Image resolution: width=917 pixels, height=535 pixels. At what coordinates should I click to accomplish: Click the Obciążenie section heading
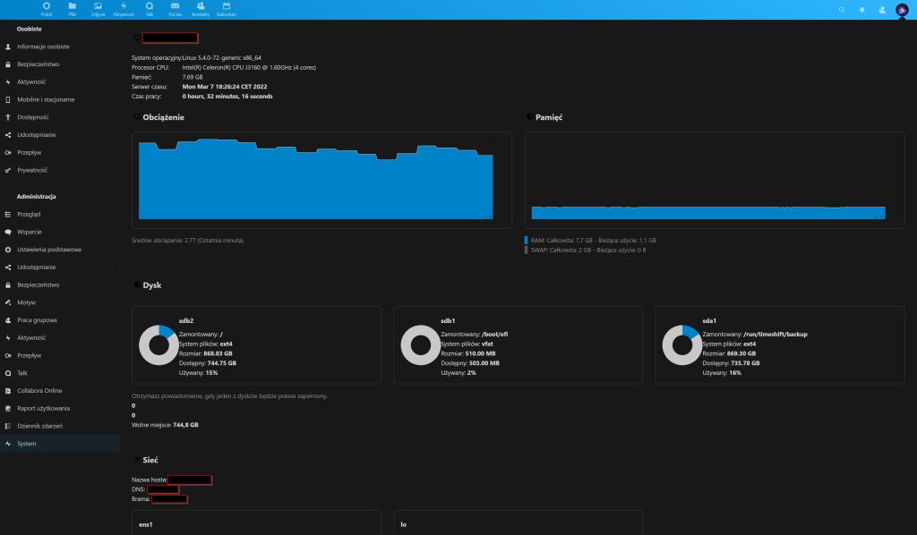pyautogui.click(x=163, y=117)
